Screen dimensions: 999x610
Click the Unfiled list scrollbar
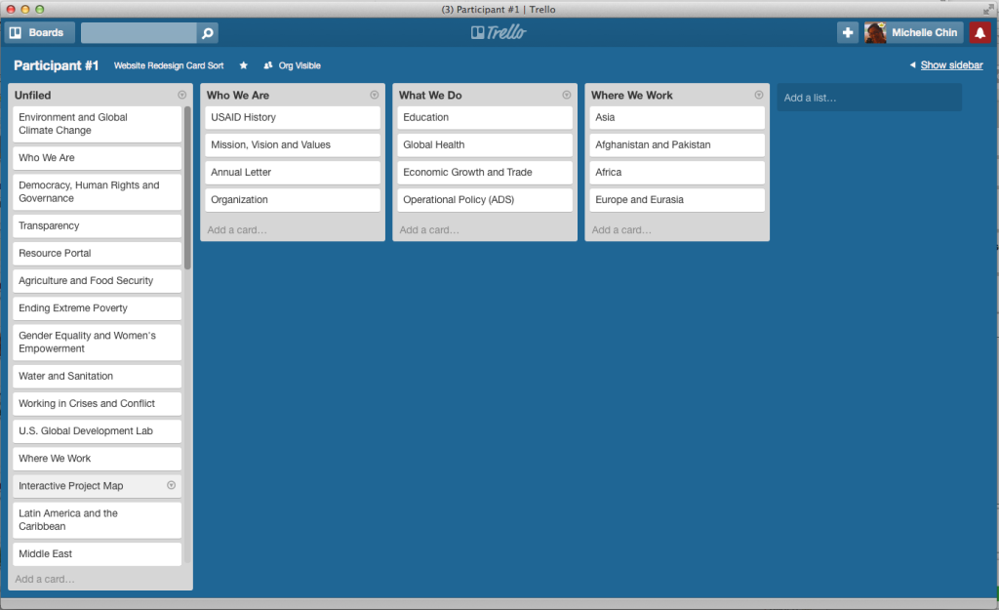point(187,188)
